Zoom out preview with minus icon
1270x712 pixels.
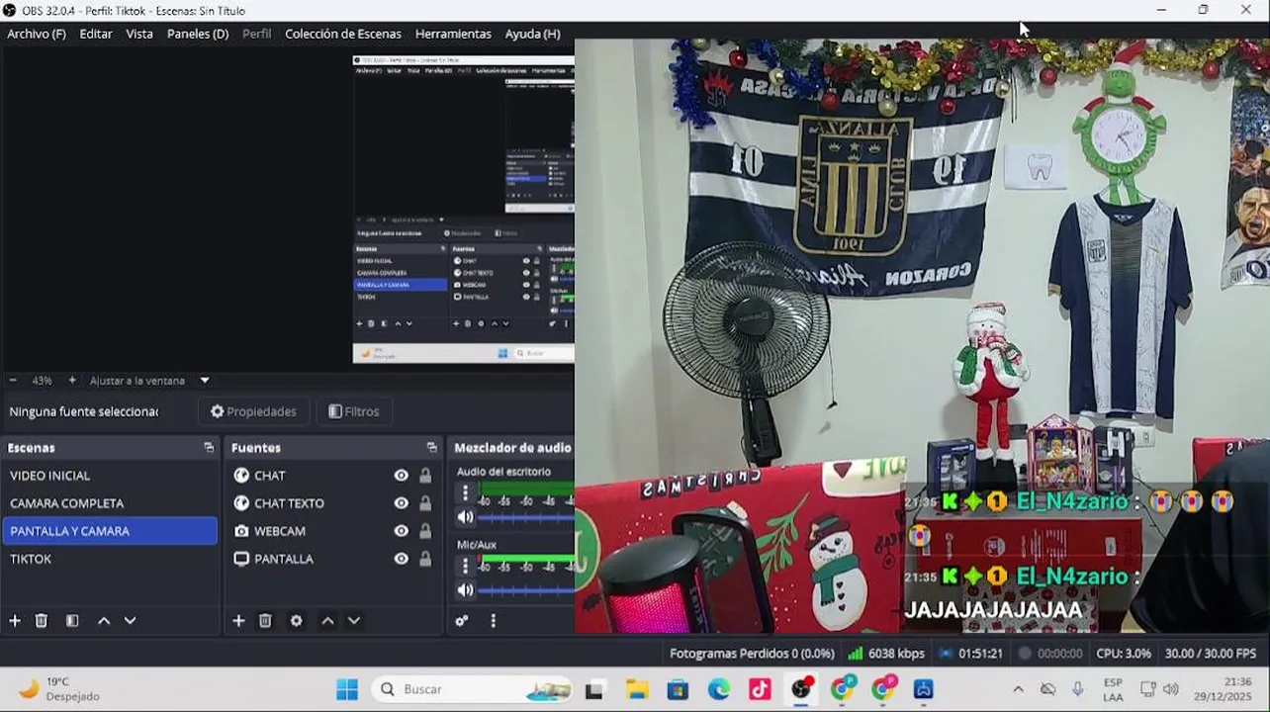(13, 381)
